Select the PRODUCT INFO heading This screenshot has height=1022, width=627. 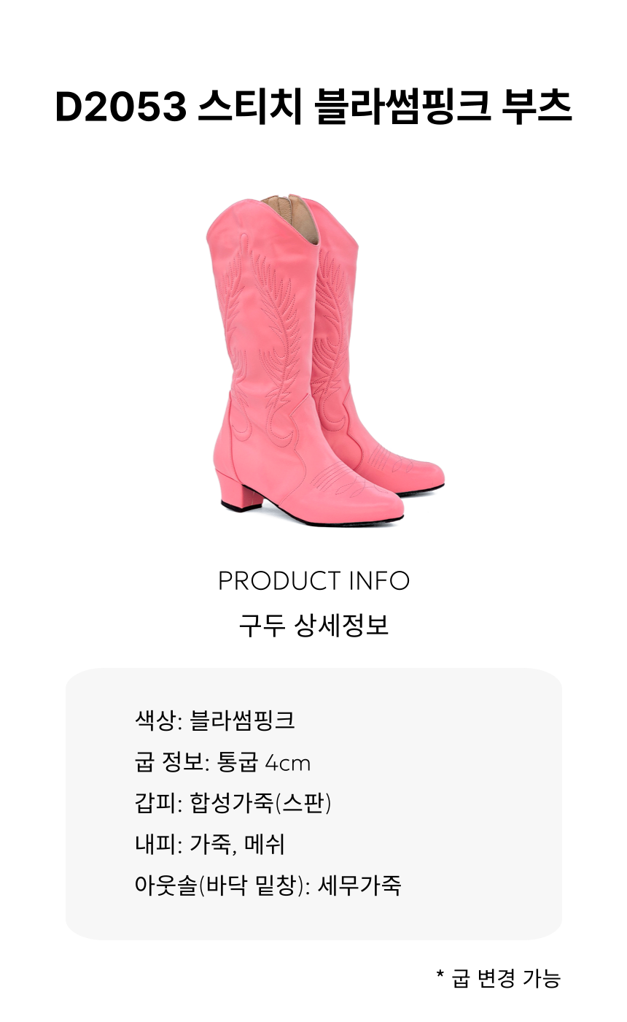coord(313,581)
